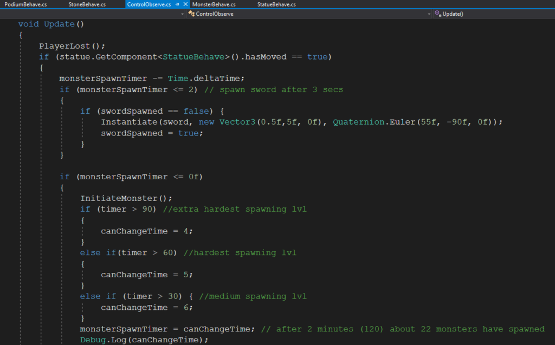Viewport: 555px width, 345px height.
Task: Click 'if (monsterSpawnTimer <= 0f)' line
Action: tap(131, 177)
